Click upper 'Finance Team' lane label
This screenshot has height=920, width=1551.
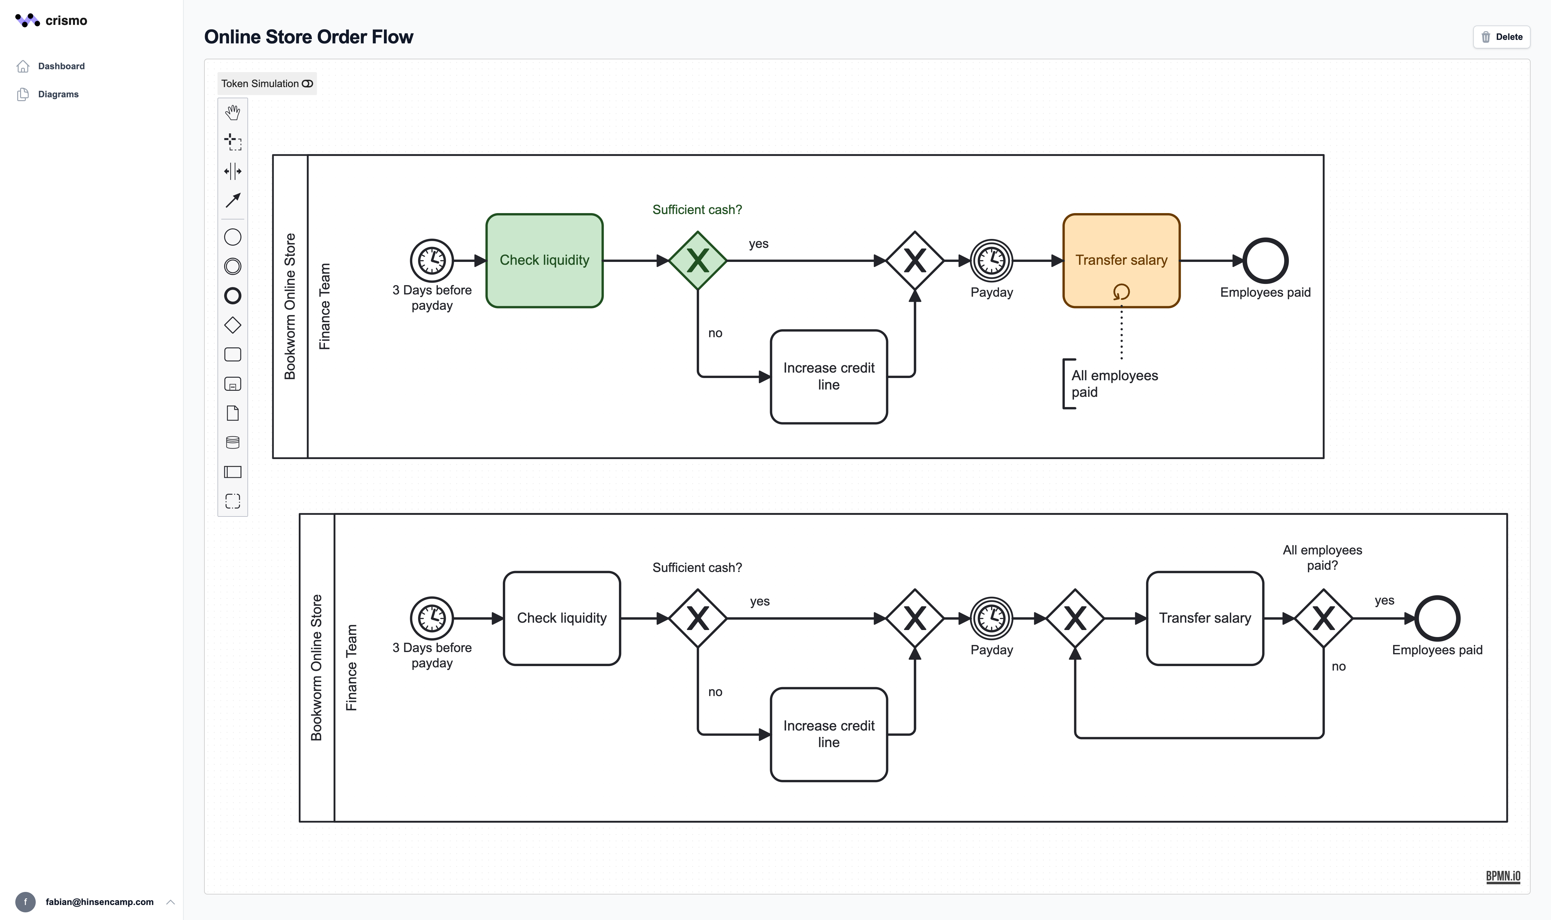(x=325, y=306)
